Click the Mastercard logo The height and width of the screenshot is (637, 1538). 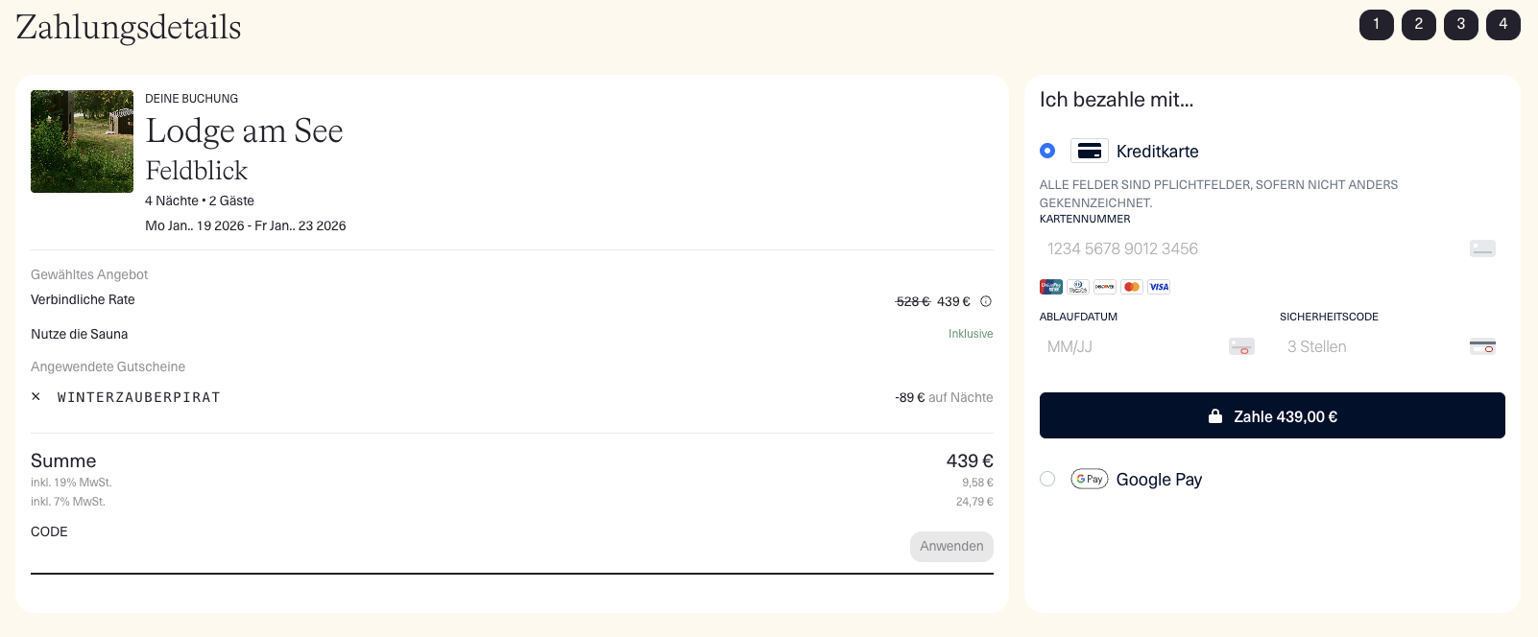tap(1132, 287)
